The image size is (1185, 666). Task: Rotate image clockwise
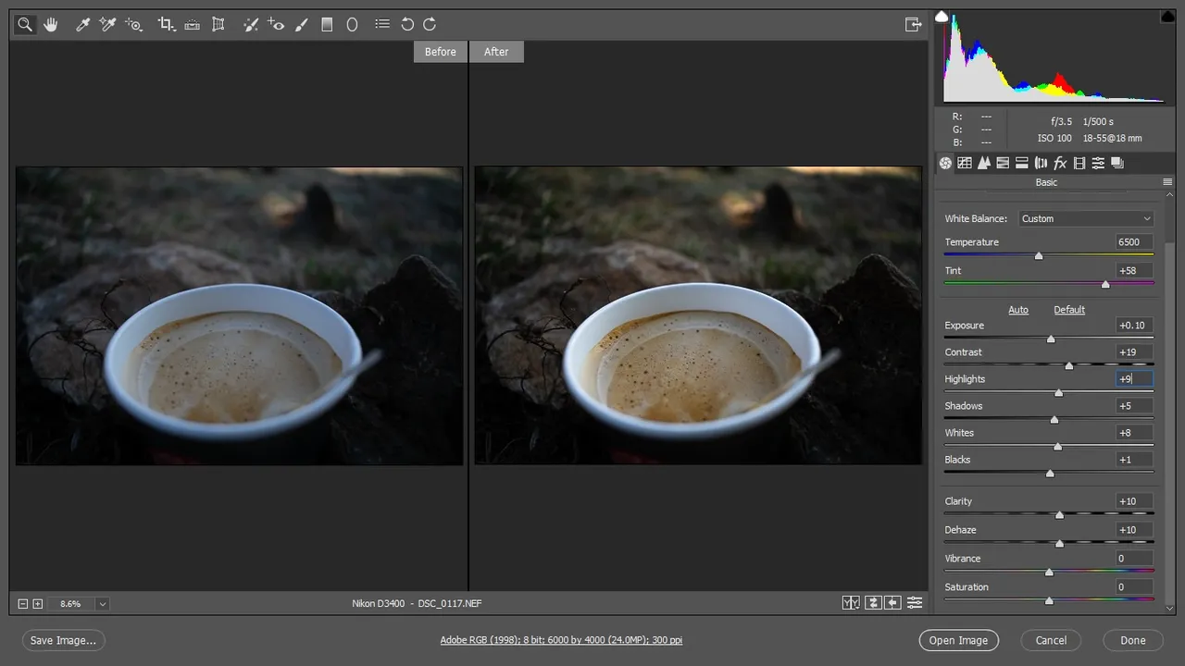430,25
